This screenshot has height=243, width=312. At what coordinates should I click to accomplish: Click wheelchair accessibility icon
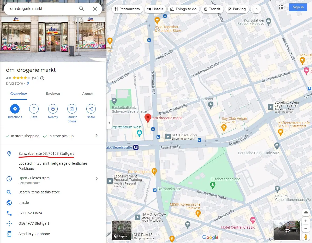[x=28, y=83]
